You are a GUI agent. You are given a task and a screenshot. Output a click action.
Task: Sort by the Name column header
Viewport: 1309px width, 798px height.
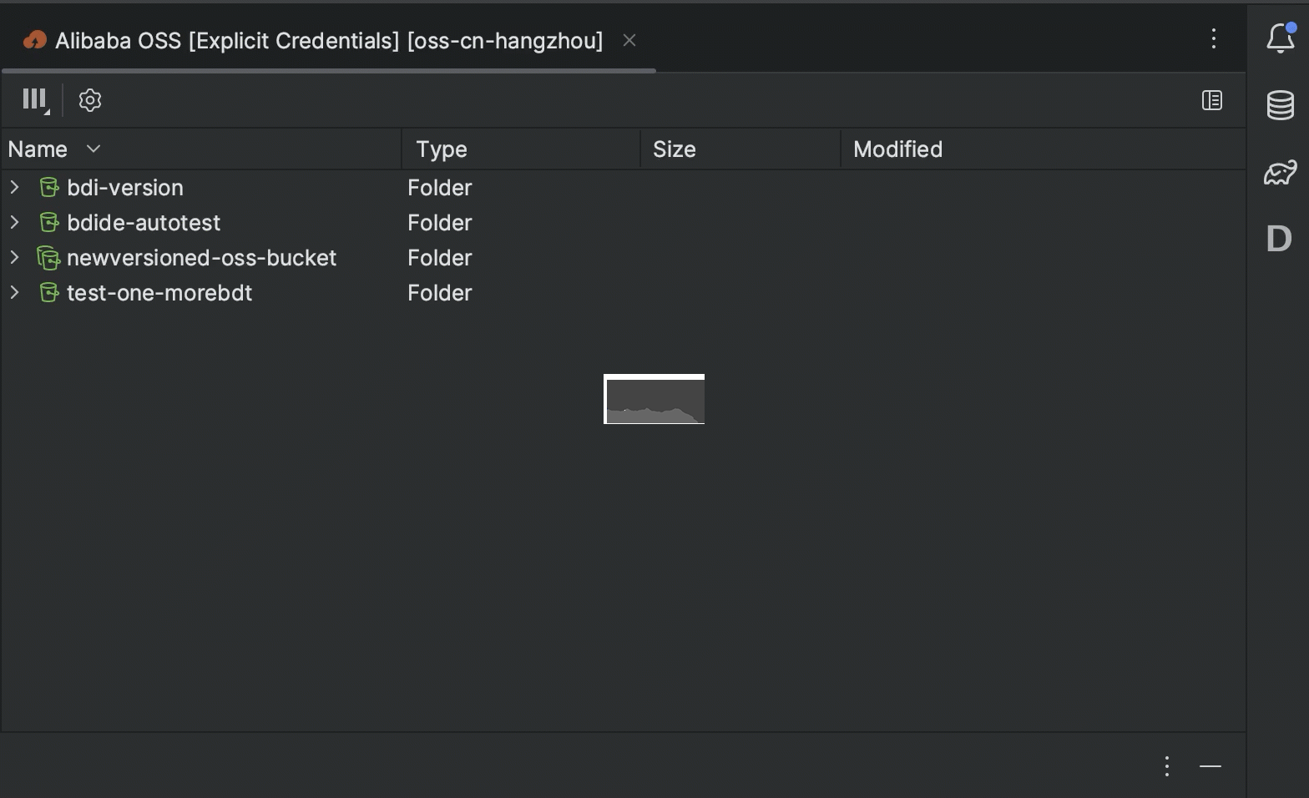(x=38, y=149)
